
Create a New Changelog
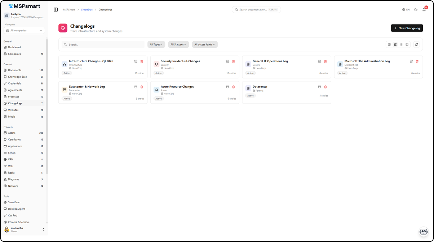[x=407, y=28]
